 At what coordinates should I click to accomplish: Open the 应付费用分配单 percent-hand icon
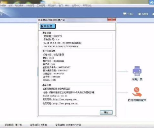coord(137,92)
